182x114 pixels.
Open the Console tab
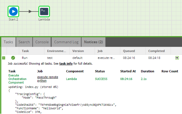click(x=42, y=42)
